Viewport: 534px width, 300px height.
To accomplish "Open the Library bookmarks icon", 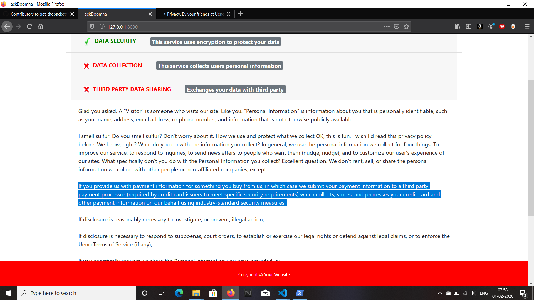I will 457,27.
